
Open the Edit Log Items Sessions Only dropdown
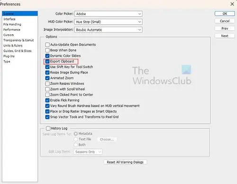point(88,152)
